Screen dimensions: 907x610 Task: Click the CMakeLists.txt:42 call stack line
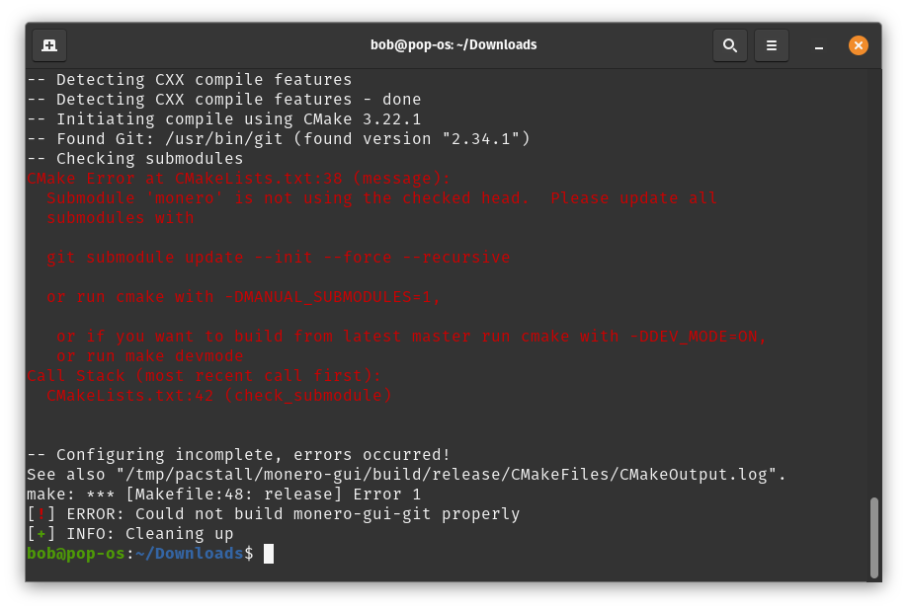tap(217, 395)
